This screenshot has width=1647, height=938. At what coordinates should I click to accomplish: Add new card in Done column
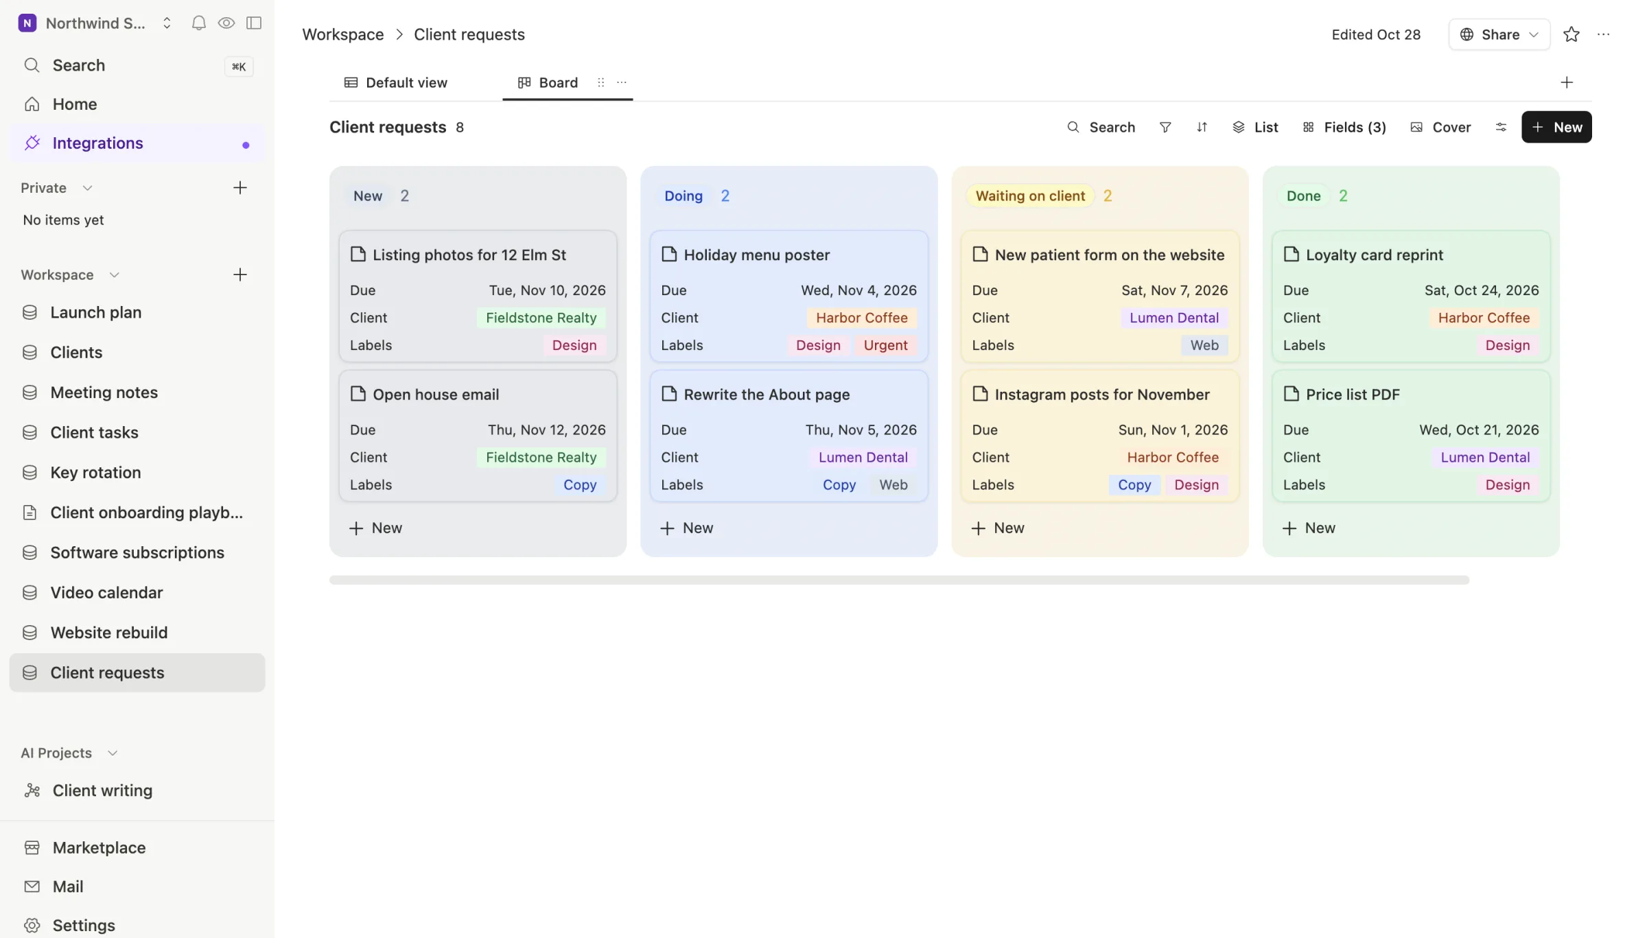coord(1309,528)
